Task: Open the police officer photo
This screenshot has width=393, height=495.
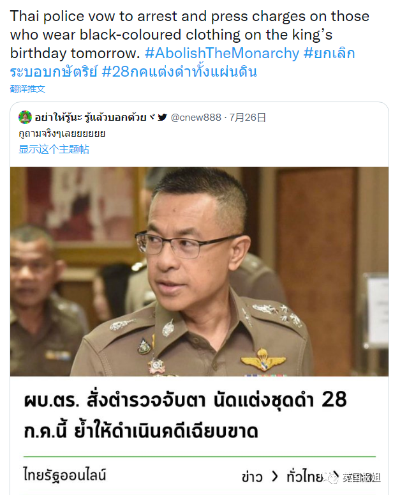Action: [199, 271]
